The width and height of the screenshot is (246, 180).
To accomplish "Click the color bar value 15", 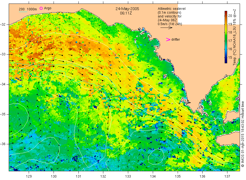I will click(230, 58).
